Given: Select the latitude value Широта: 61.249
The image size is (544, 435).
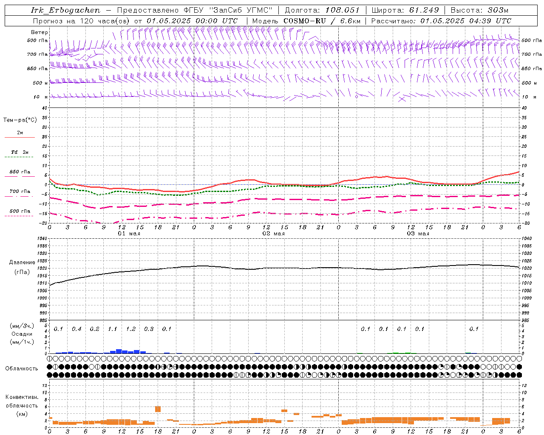Looking at the screenshot, I should tap(405, 10).
